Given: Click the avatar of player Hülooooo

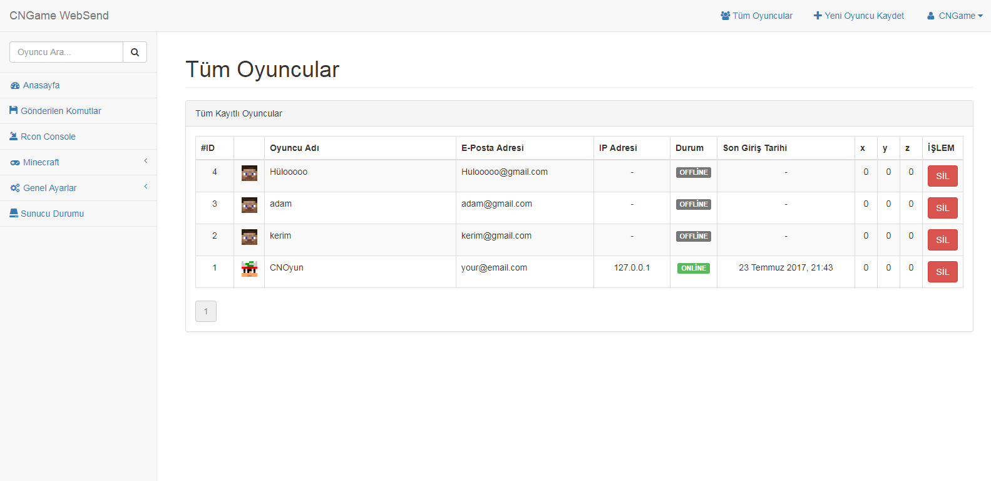Looking at the screenshot, I should click(x=249, y=173).
